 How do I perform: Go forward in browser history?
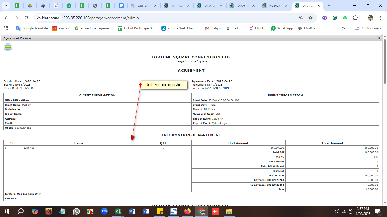point(16,18)
